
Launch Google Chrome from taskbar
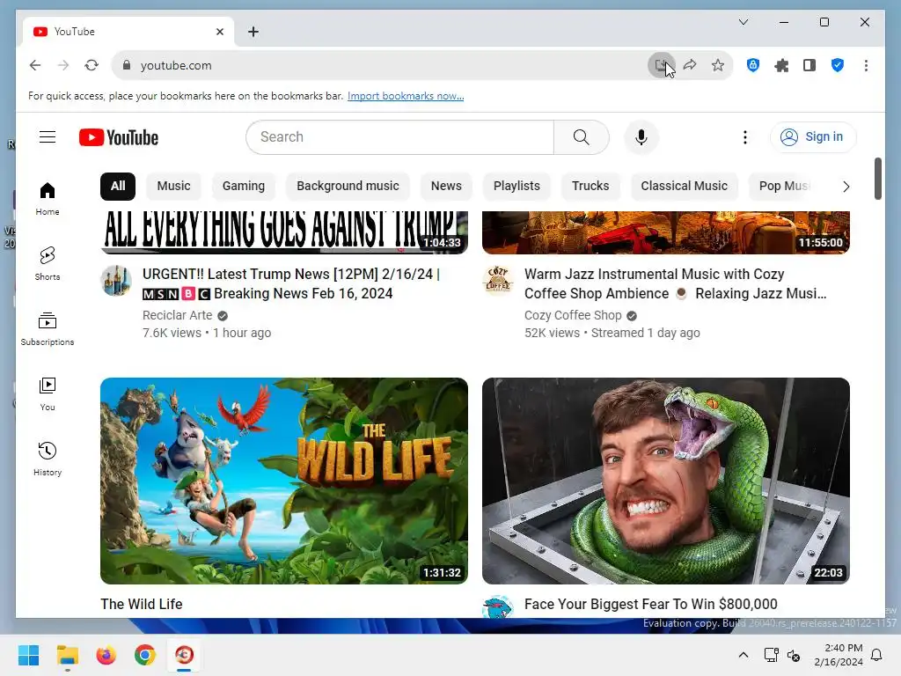(x=145, y=655)
